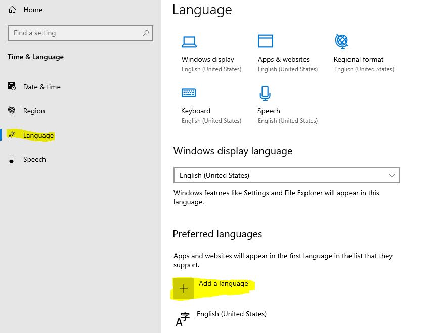Select Language in the sidebar

click(38, 136)
